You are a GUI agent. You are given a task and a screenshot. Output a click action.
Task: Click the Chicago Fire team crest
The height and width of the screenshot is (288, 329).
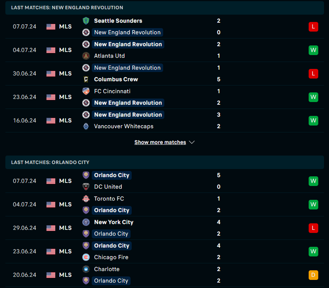[x=86, y=257]
